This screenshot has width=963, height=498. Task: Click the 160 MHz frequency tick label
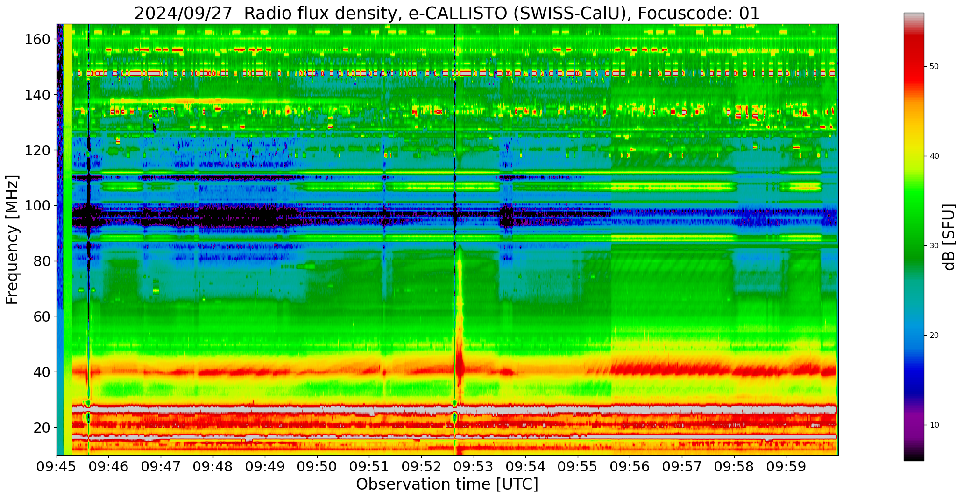tap(38, 40)
